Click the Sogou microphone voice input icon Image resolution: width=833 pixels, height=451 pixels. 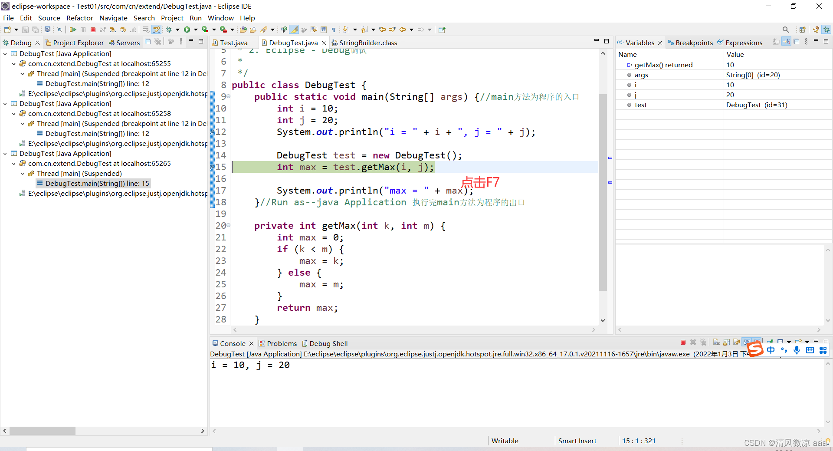(797, 350)
